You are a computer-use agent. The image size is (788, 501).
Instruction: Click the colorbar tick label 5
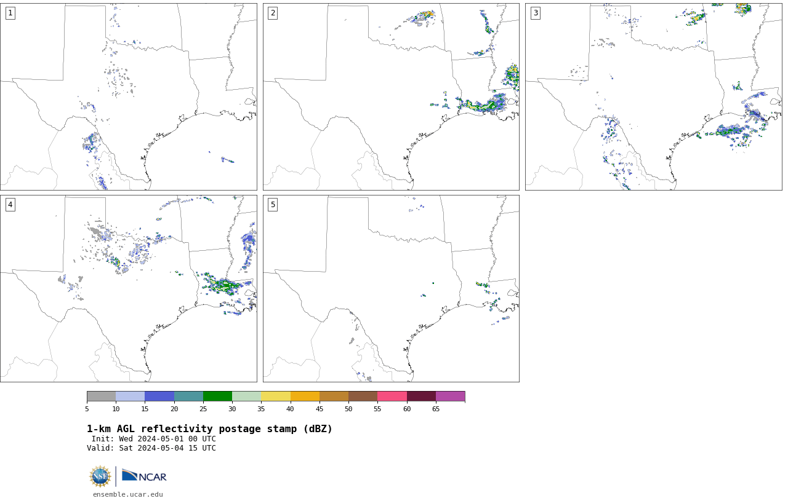coord(87,409)
